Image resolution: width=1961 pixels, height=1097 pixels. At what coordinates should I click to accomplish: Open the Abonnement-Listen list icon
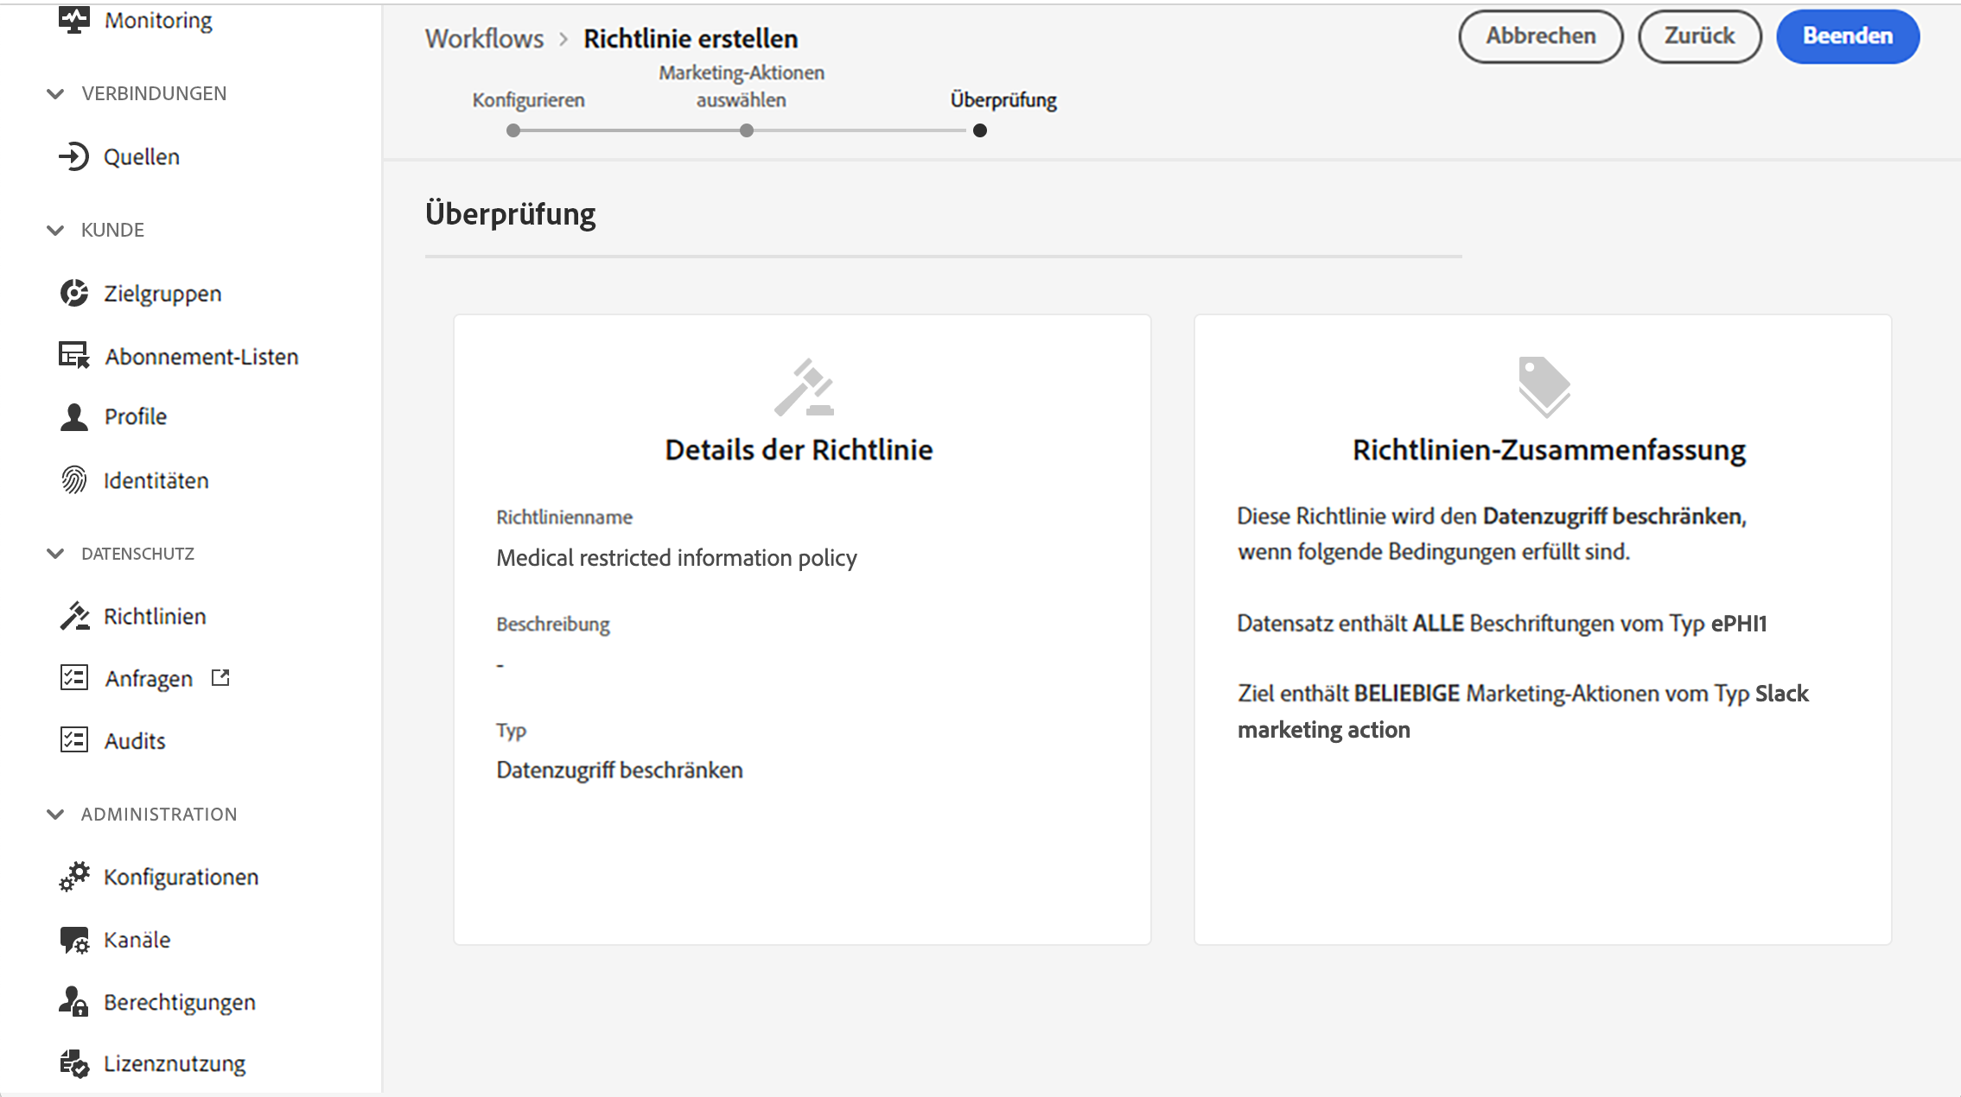(73, 355)
